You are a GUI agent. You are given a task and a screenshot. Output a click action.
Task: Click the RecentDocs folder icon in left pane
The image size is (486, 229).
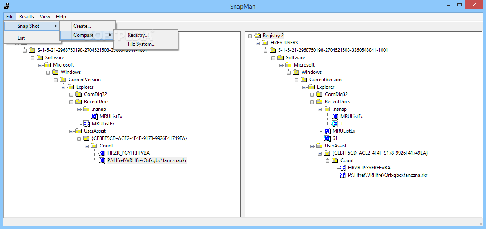pos(79,102)
